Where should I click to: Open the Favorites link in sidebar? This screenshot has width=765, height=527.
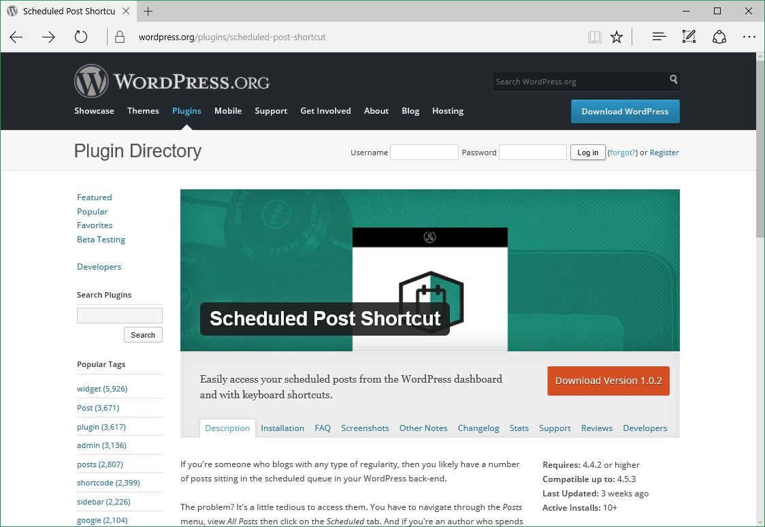tap(95, 225)
